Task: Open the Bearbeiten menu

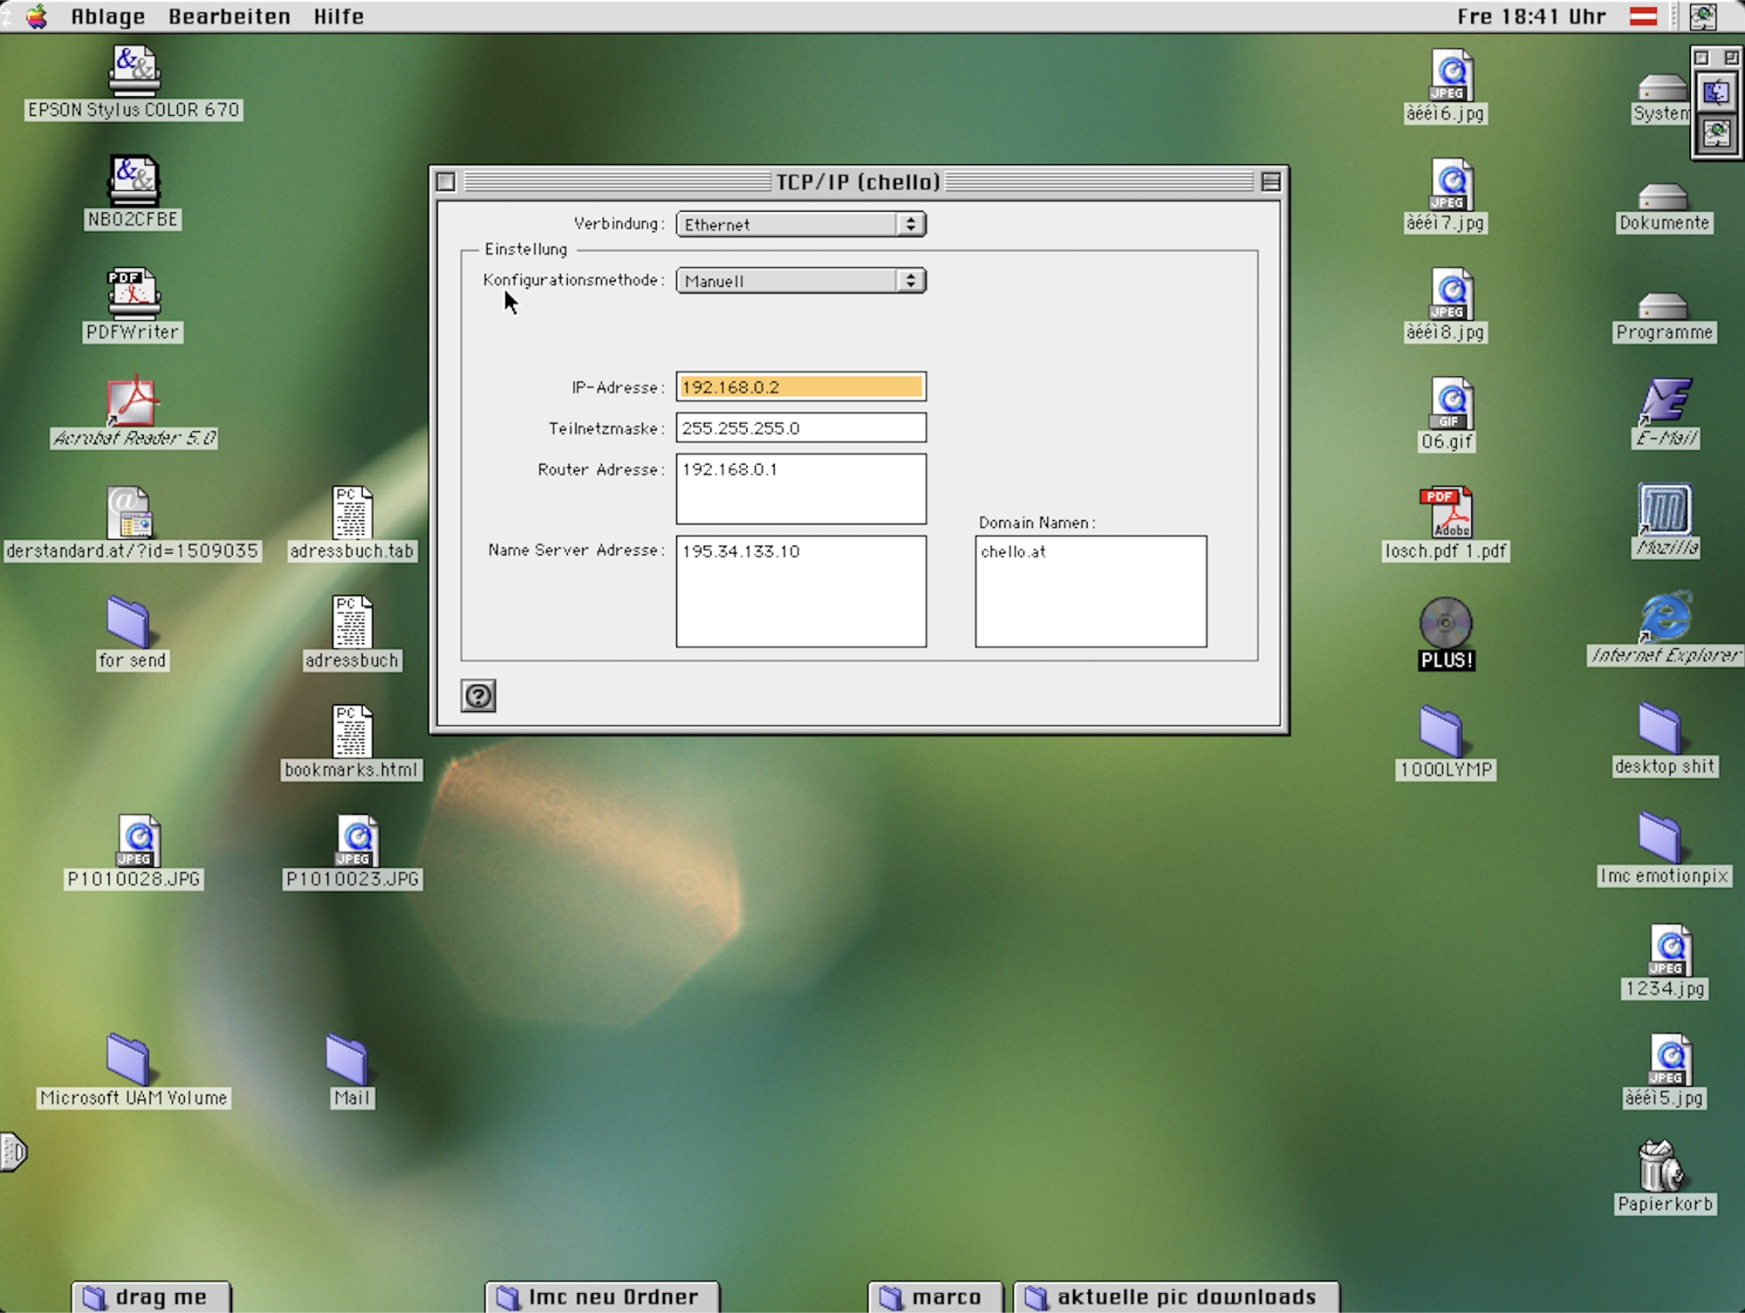Action: 229,17
